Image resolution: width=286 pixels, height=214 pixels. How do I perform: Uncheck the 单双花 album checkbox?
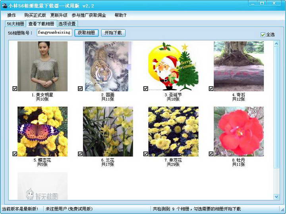[x=145, y=154]
